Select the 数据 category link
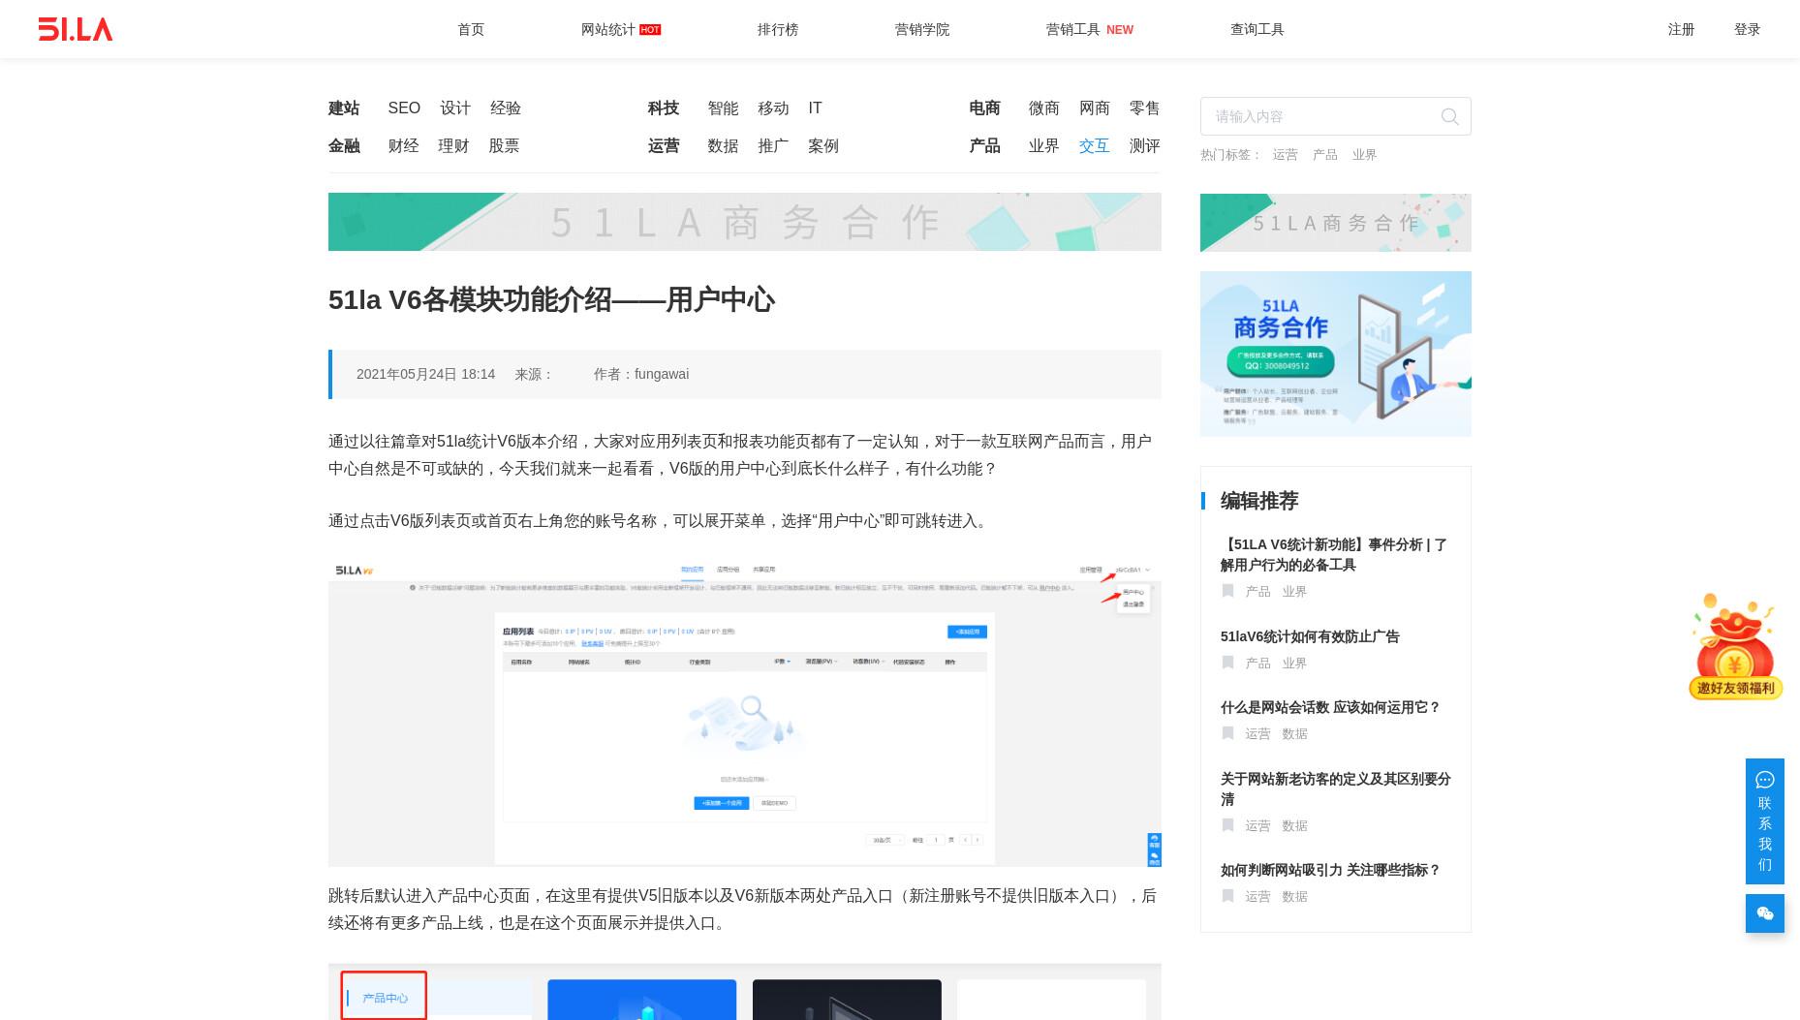 point(723,146)
